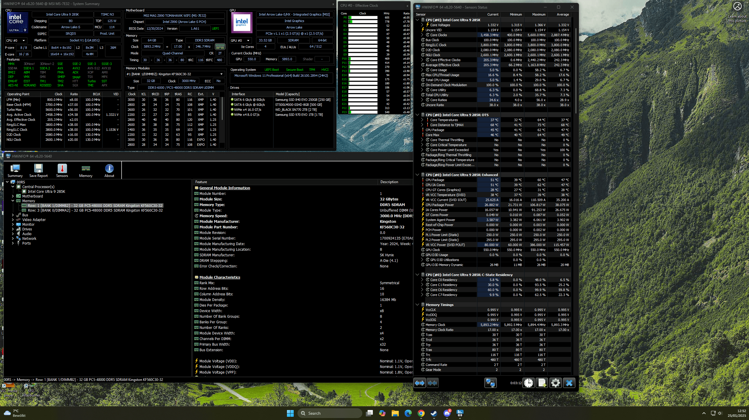The height and width of the screenshot is (420, 749).
Task: Open the Windows Start button
Action: pos(290,413)
